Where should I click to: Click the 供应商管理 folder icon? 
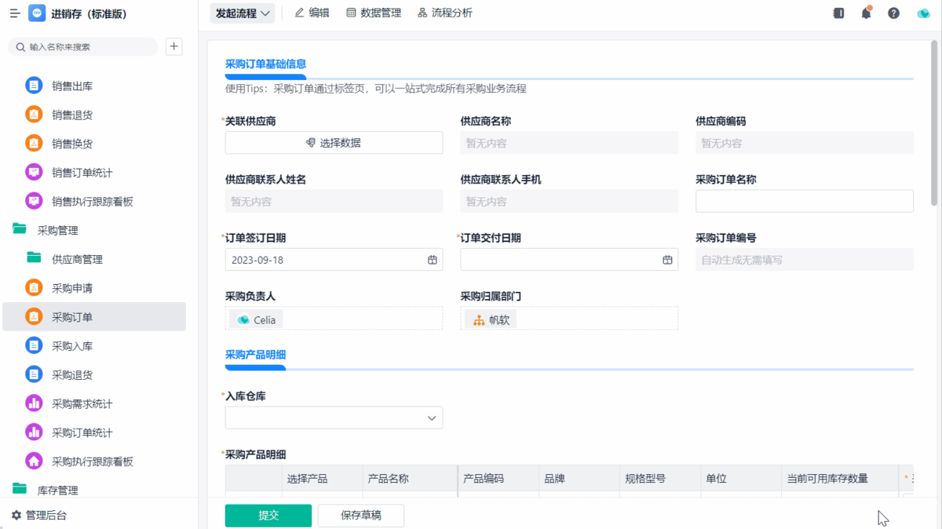(x=34, y=258)
